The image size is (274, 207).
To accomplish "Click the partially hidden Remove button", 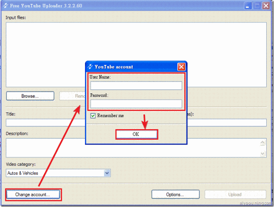I will pyautogui.click(x=72, y=96).
